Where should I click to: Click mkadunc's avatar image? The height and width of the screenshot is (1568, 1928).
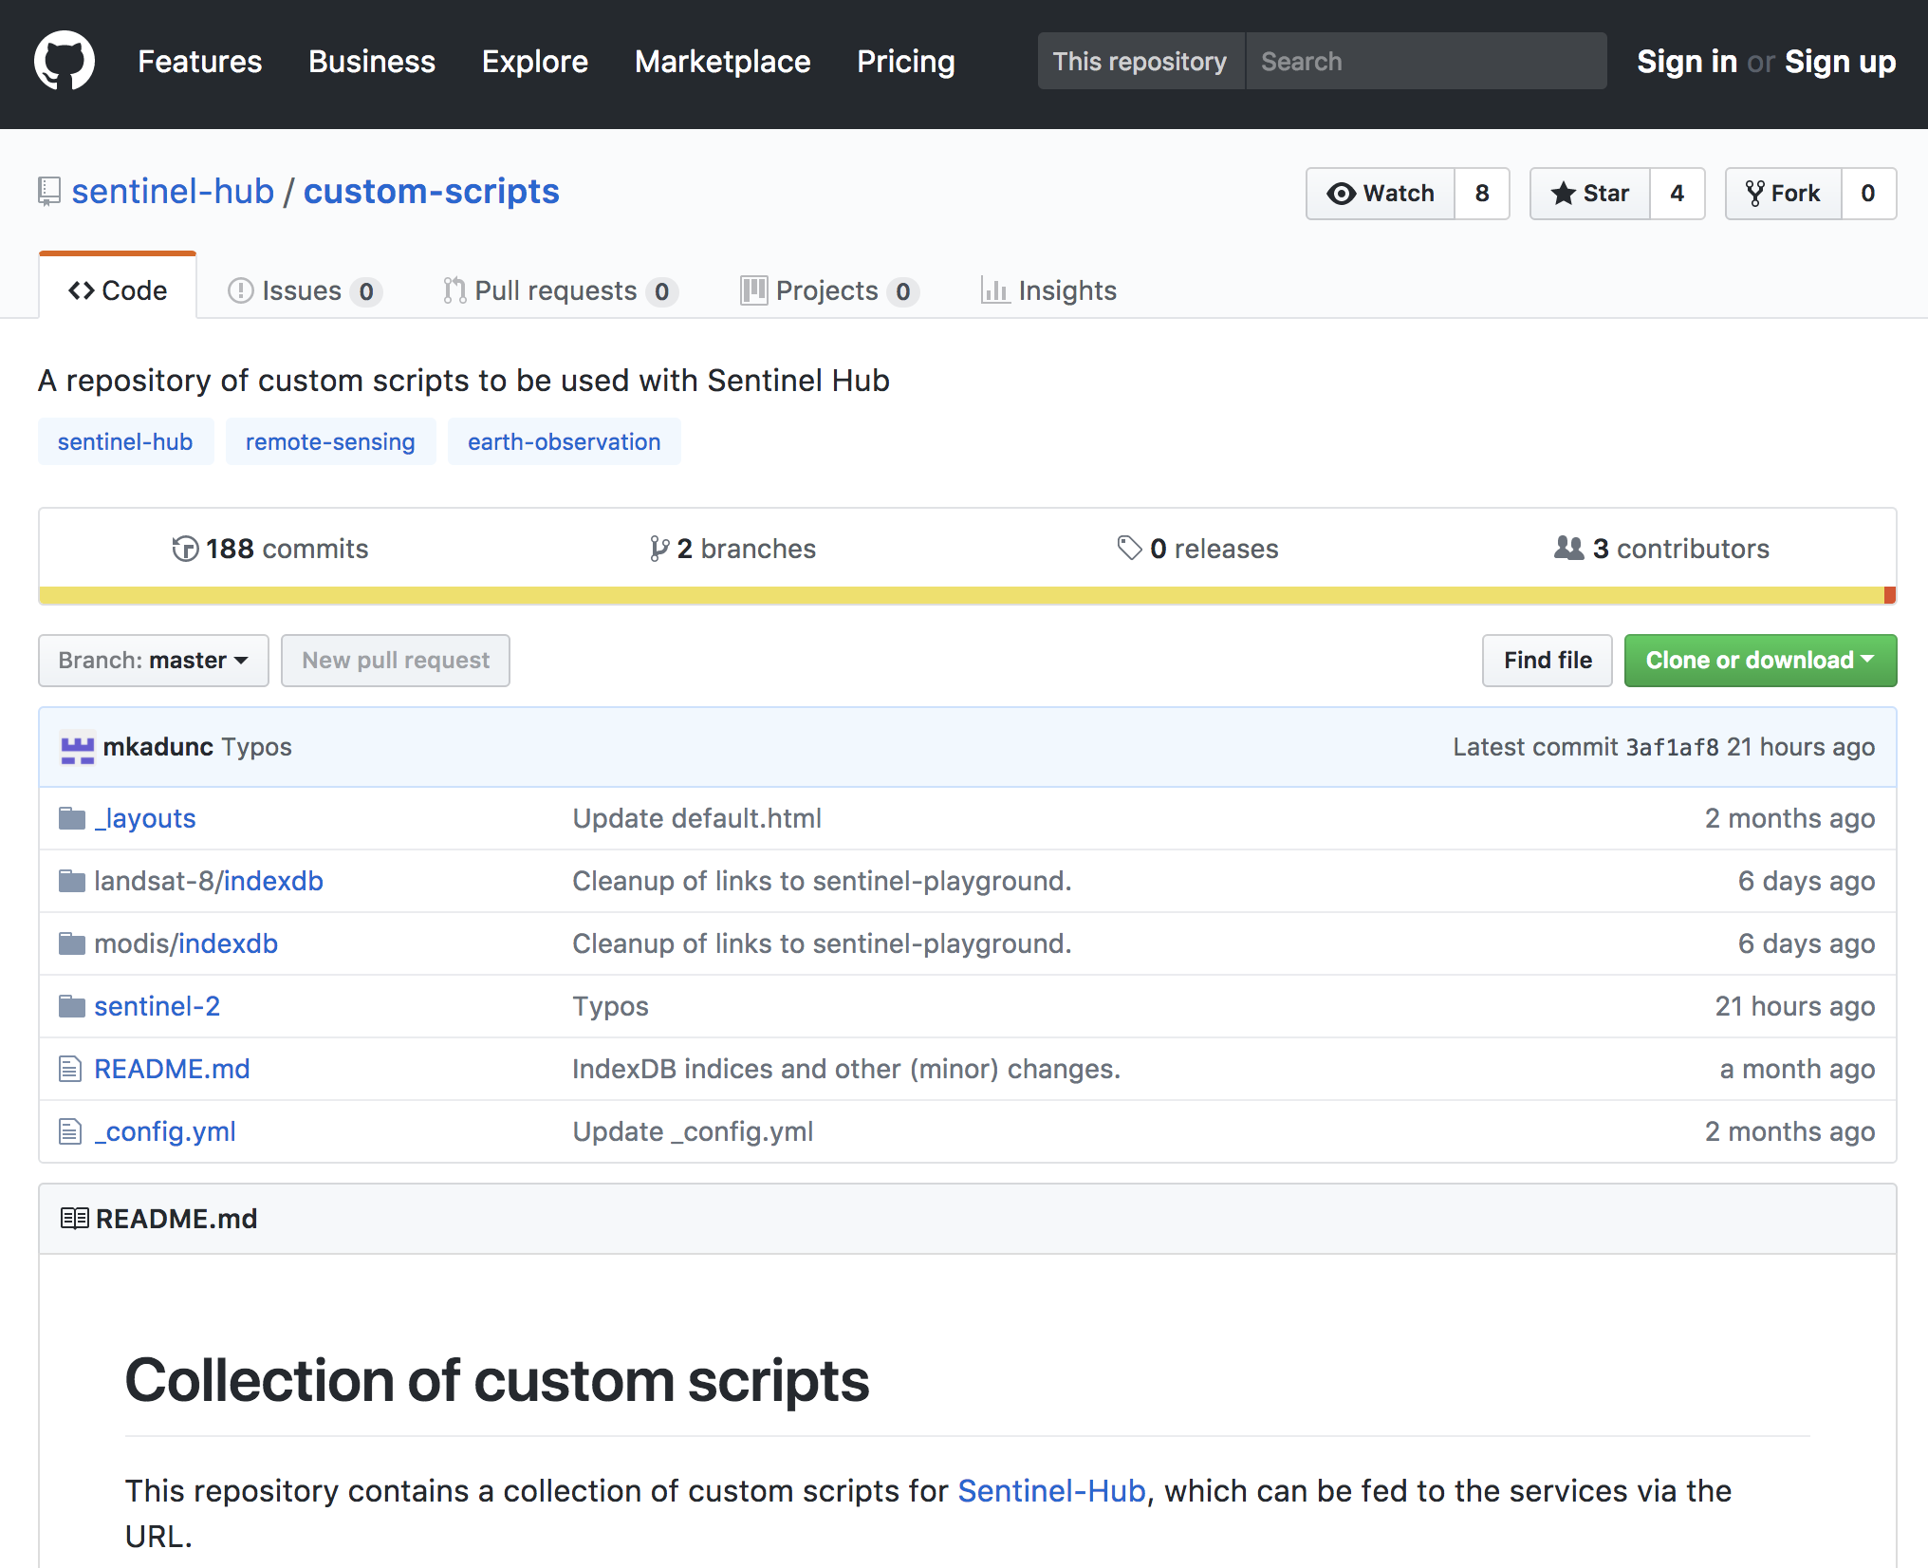click(78, 748)
